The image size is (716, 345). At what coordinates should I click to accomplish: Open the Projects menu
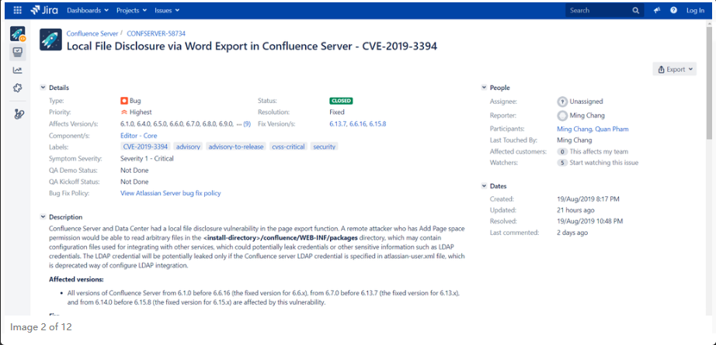pos(131,10)
